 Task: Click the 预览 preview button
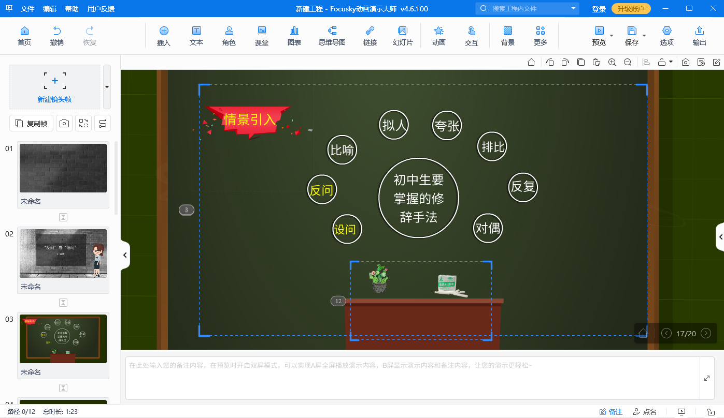click(599, 36)
